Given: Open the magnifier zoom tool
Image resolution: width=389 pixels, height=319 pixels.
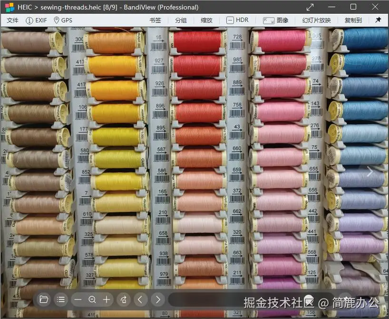Looking at the screenshot, I should (x=93, y=299).
